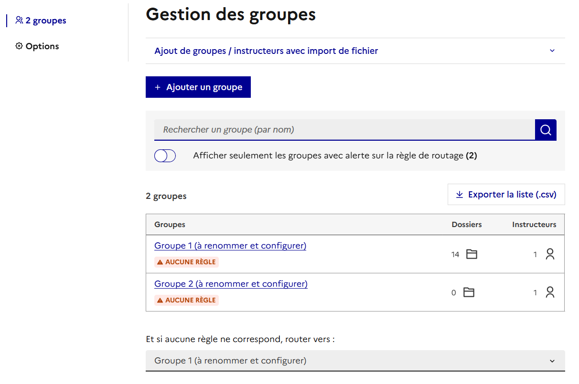Click the magnifying glass search icon
Image resolution: width=579 pixels, height=384 pixels.
[546, 130]
